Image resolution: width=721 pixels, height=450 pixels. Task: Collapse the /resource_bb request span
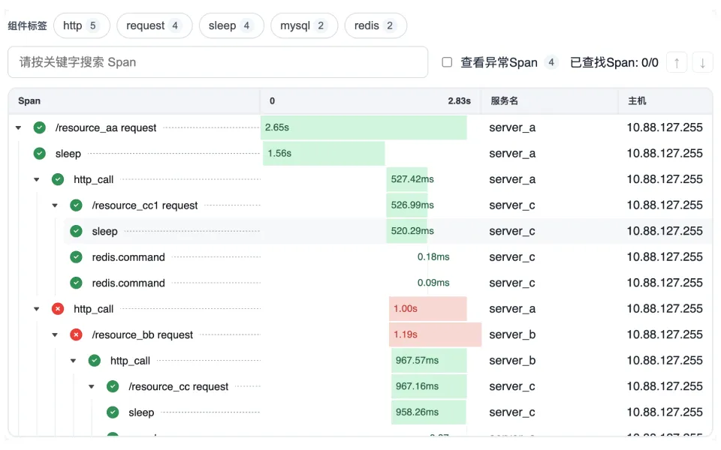pyautogui.click(x=55, y=334)
